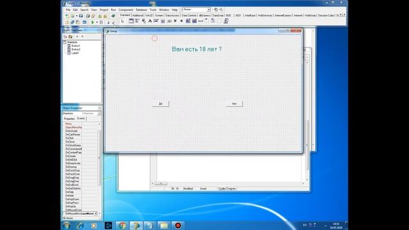The height and width of the screenshot is (230, 409).
Task: Open the Component menu
Action: (126, 10)
